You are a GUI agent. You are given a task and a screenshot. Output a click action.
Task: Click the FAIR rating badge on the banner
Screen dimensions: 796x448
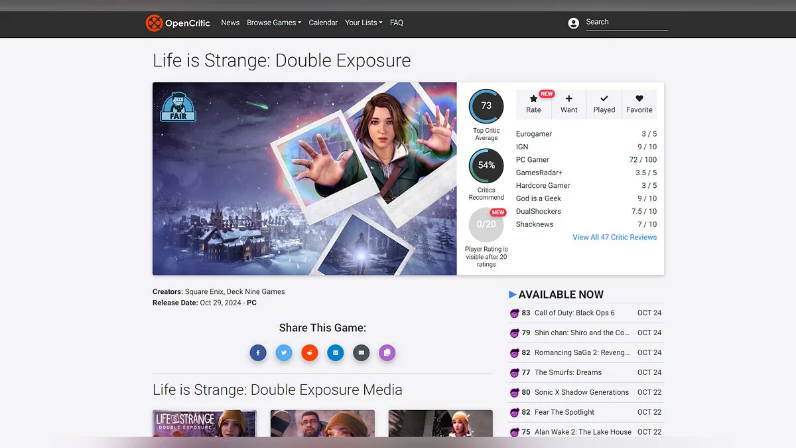178,107
